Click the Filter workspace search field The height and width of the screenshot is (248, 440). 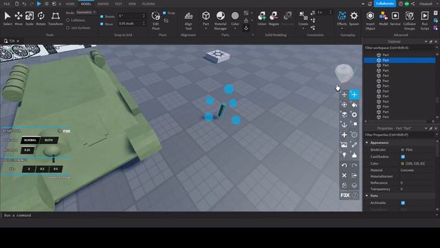coord(399,48)
